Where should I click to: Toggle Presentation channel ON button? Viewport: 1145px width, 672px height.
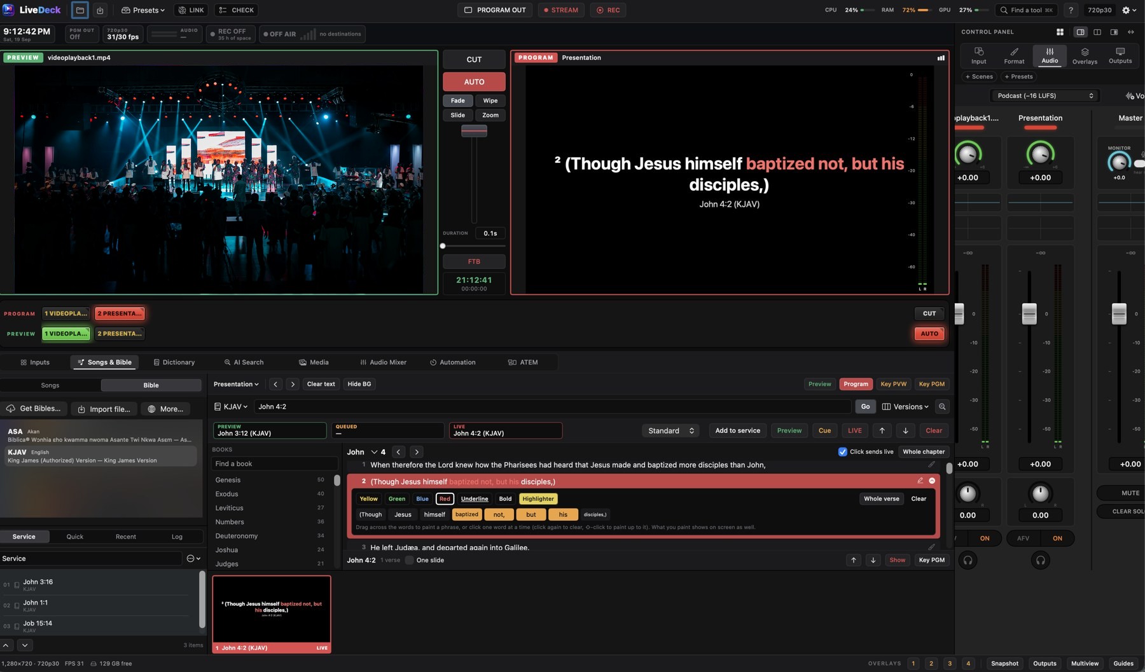(x=1057, y=538)
